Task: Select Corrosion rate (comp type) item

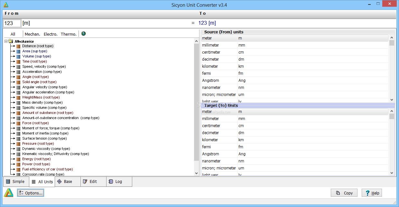Action: coord(43,174)
